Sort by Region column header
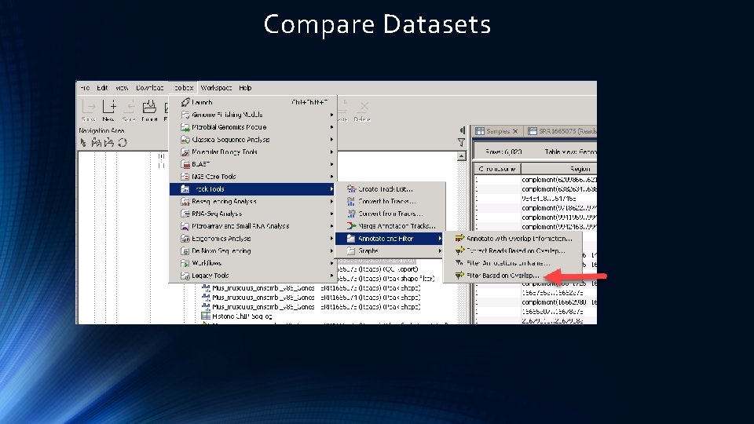The height and width of the screenshot is (424, 754). point(558,169)
